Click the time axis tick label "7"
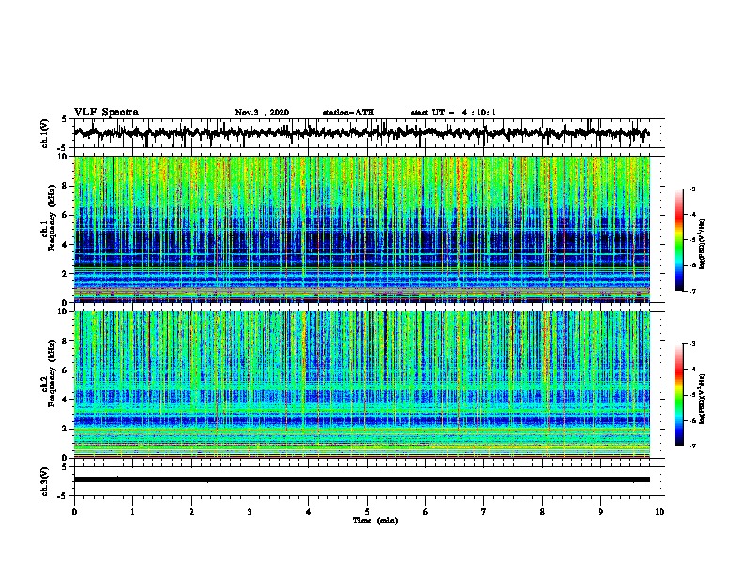The width and height of the screenshot is (743, 574). click(x=484, y=512)
